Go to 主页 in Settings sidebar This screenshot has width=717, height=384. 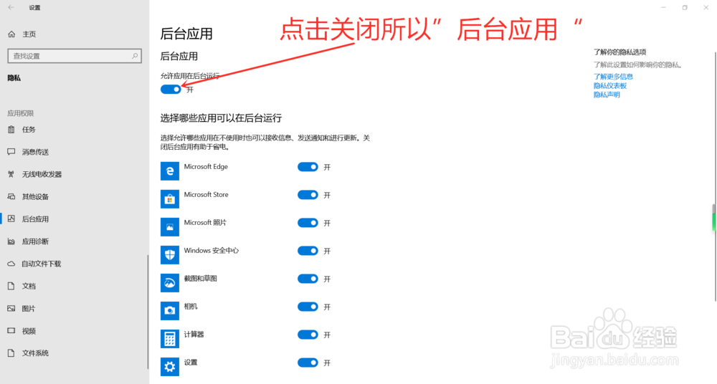[29, 34]
